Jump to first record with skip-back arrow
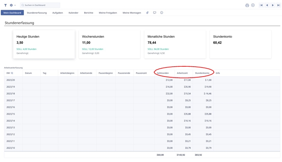The width and height of the screenshot is (282, 162). coord(261,5)
